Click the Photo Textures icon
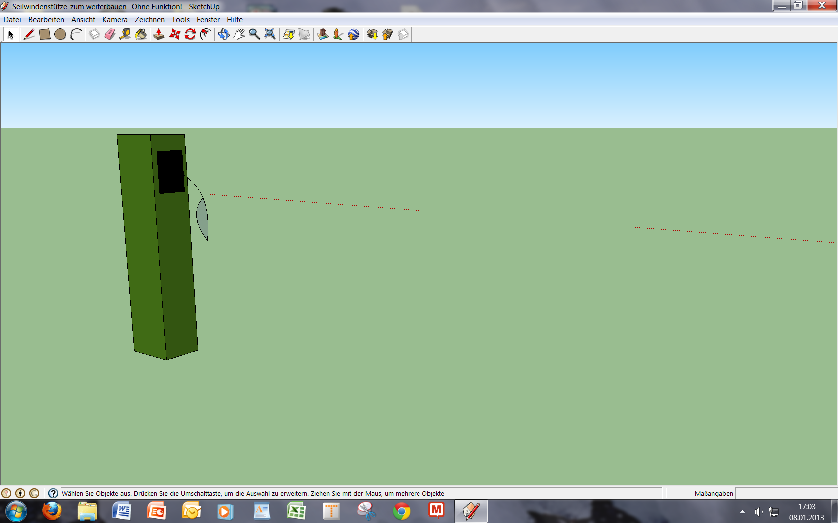This screenshot has height=523, width=838. (x=338, y=34)
